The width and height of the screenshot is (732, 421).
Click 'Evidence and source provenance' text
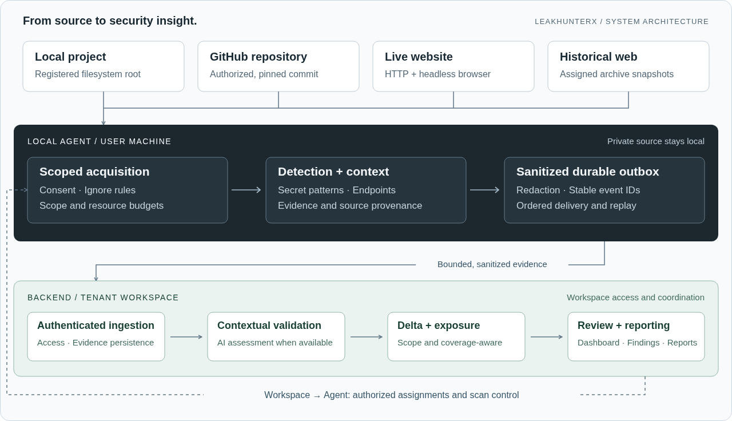[350, 205]
